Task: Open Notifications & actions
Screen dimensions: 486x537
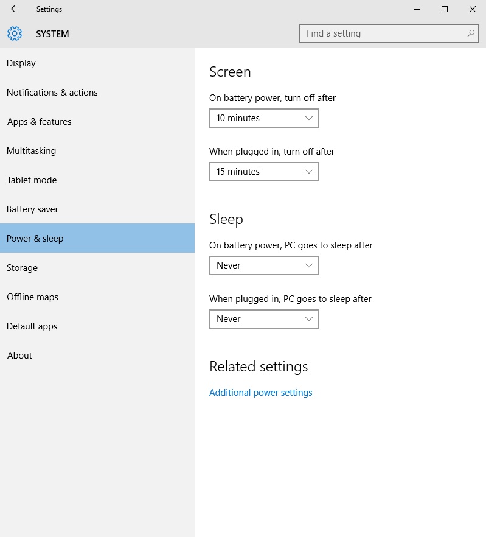Action: point(97,93)
